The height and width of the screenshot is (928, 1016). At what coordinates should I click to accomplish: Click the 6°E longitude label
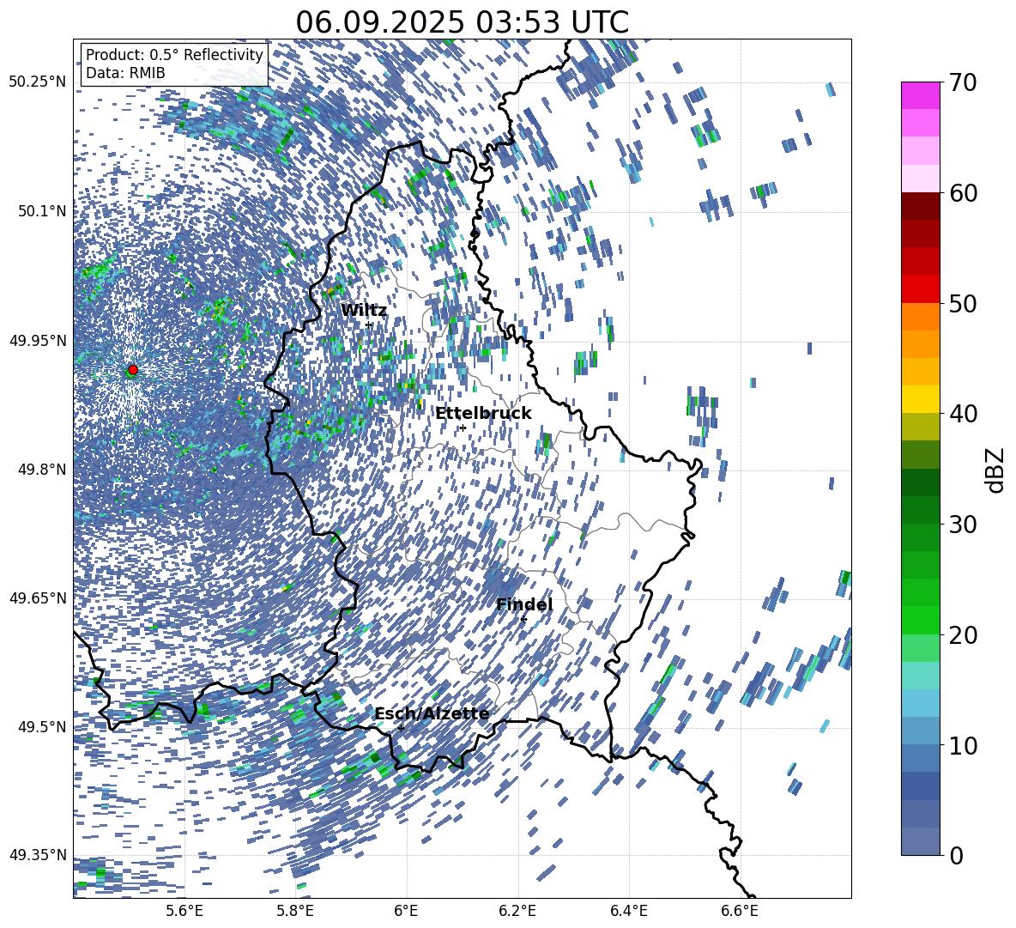point(406,911)
